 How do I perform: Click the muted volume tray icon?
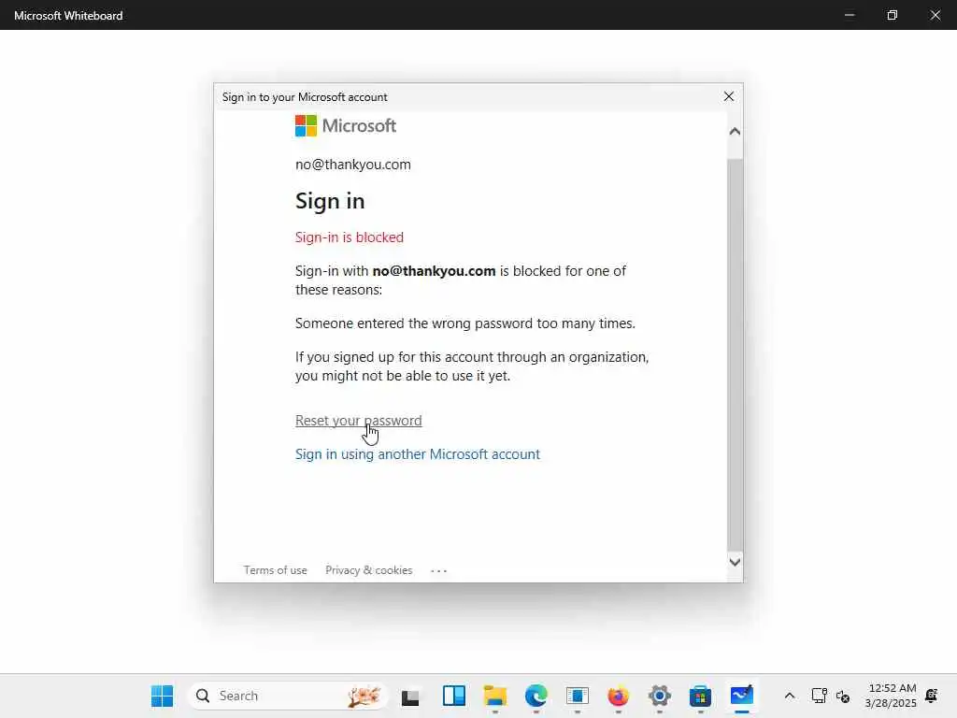(843, 696)
